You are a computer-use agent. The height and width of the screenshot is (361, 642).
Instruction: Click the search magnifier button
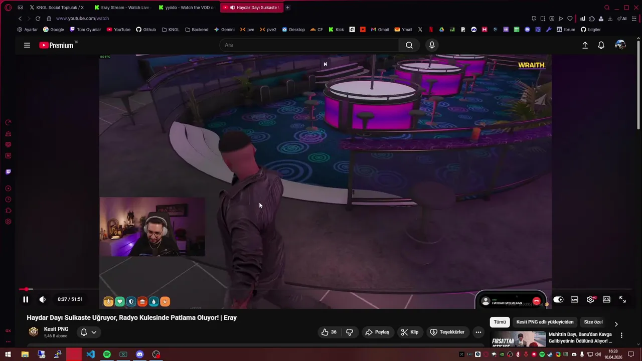[409, 45]
